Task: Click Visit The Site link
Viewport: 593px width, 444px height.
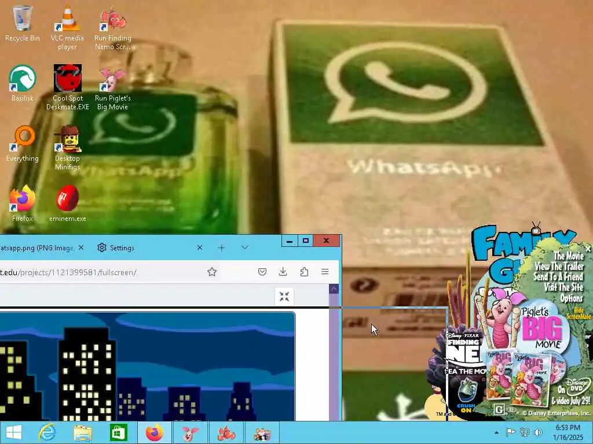Action: 563,287
